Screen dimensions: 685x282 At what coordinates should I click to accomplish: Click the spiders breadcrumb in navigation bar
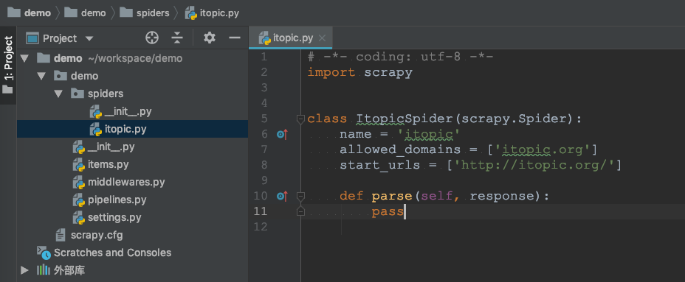coord(145,13)
